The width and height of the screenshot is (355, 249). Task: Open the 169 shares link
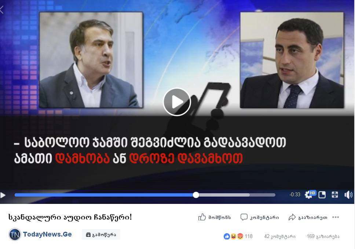click(x=323, y=236)
